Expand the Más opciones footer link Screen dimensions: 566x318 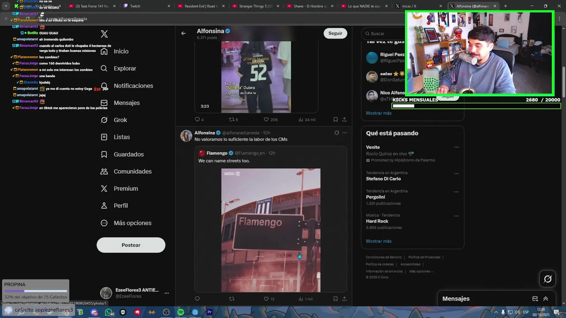click(421, 271)
